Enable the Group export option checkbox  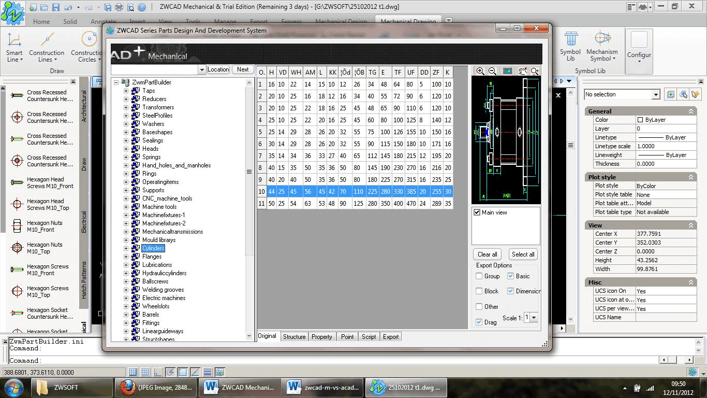click(x=479, y=276)
